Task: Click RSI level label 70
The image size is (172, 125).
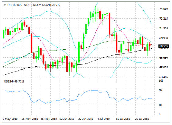Action: pyautogui.click(x=160, y=90)
